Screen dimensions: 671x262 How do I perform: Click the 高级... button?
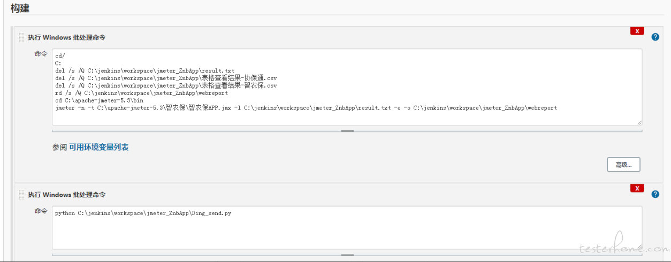[x=623, y=164]
